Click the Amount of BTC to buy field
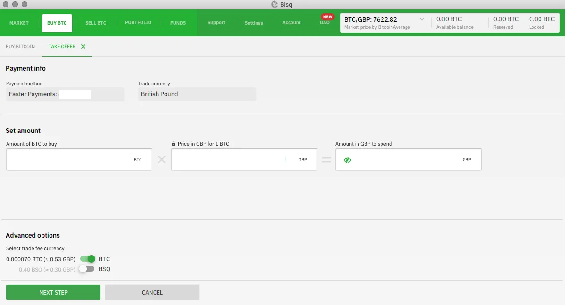The image size is (565, 305). tap(57, 160)
